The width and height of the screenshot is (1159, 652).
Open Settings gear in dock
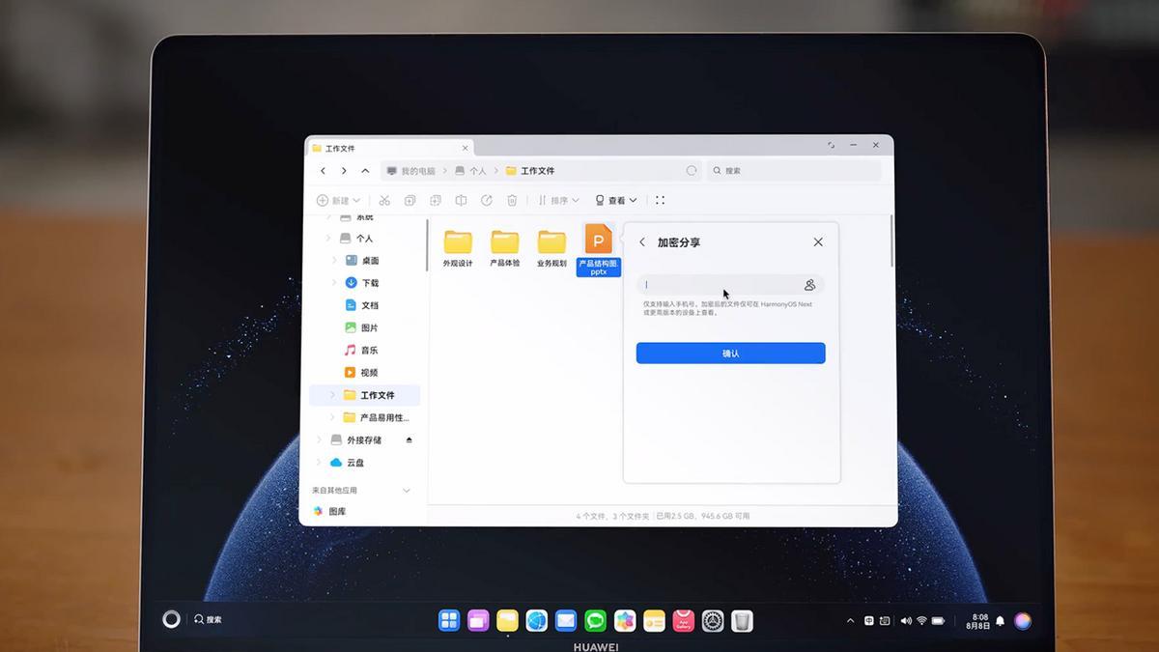pyautogui.click(x=713, y=620)
